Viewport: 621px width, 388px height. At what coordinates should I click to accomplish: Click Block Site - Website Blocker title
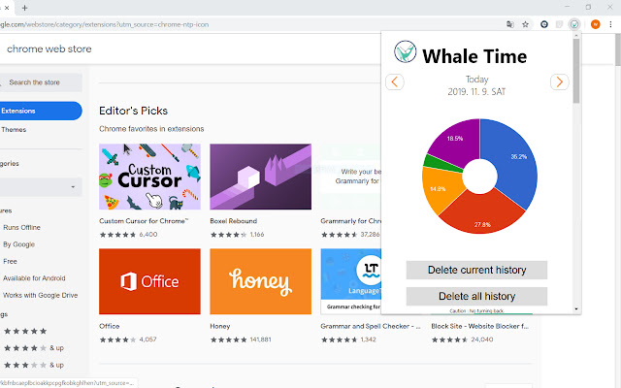[479, 326]
